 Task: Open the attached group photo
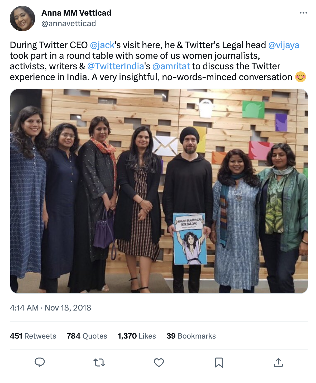pyautogui.click(x=159, y=191)
